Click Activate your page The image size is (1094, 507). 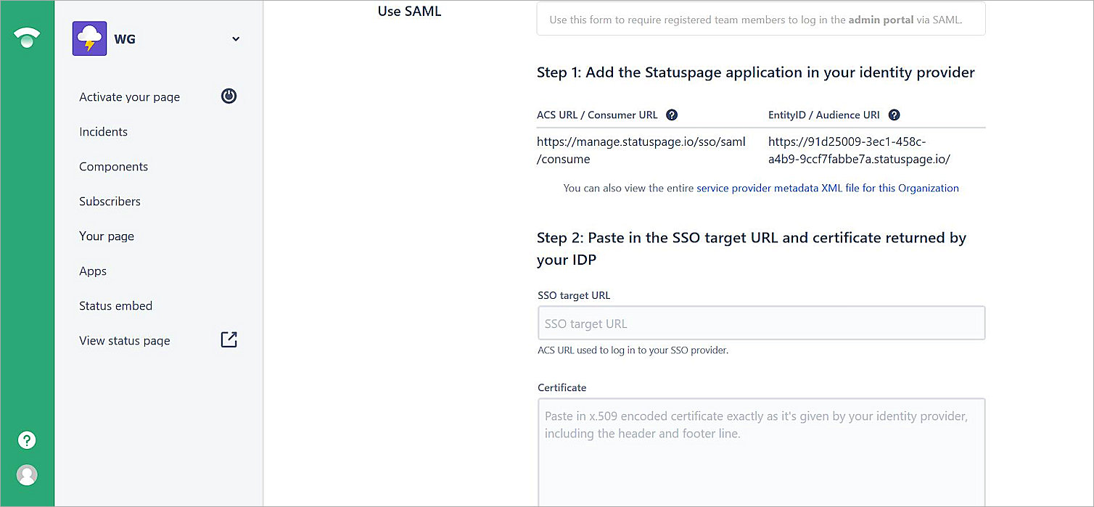click(x=129, y=96)
